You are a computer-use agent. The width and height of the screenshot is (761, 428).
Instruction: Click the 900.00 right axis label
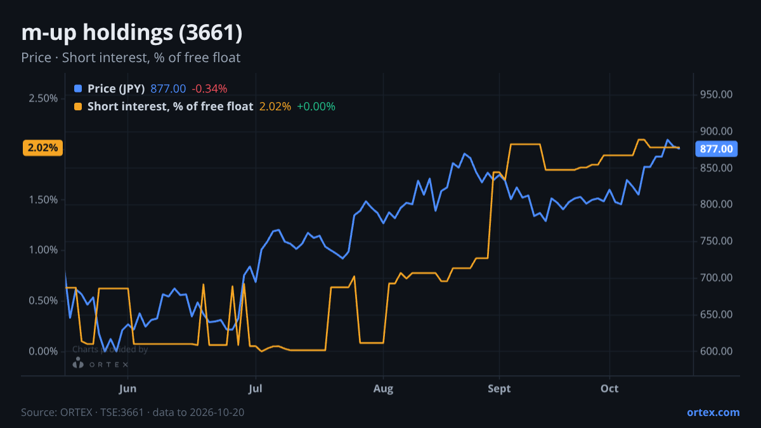coord(717,131)
